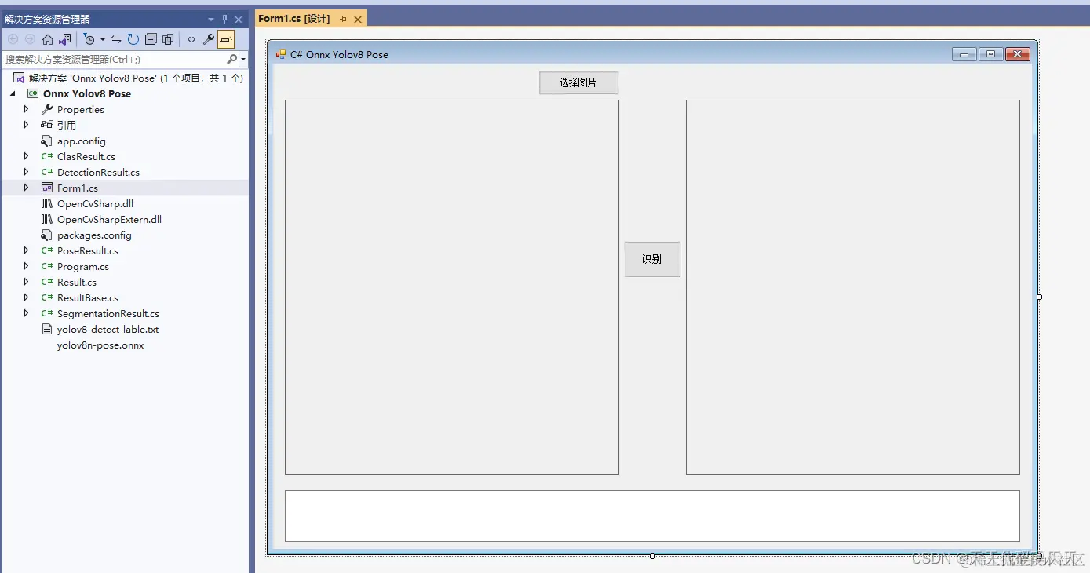Screen dimensions: 1090x573
Task: Open the dropdown arrow next to clock filter
Action: 103,39
